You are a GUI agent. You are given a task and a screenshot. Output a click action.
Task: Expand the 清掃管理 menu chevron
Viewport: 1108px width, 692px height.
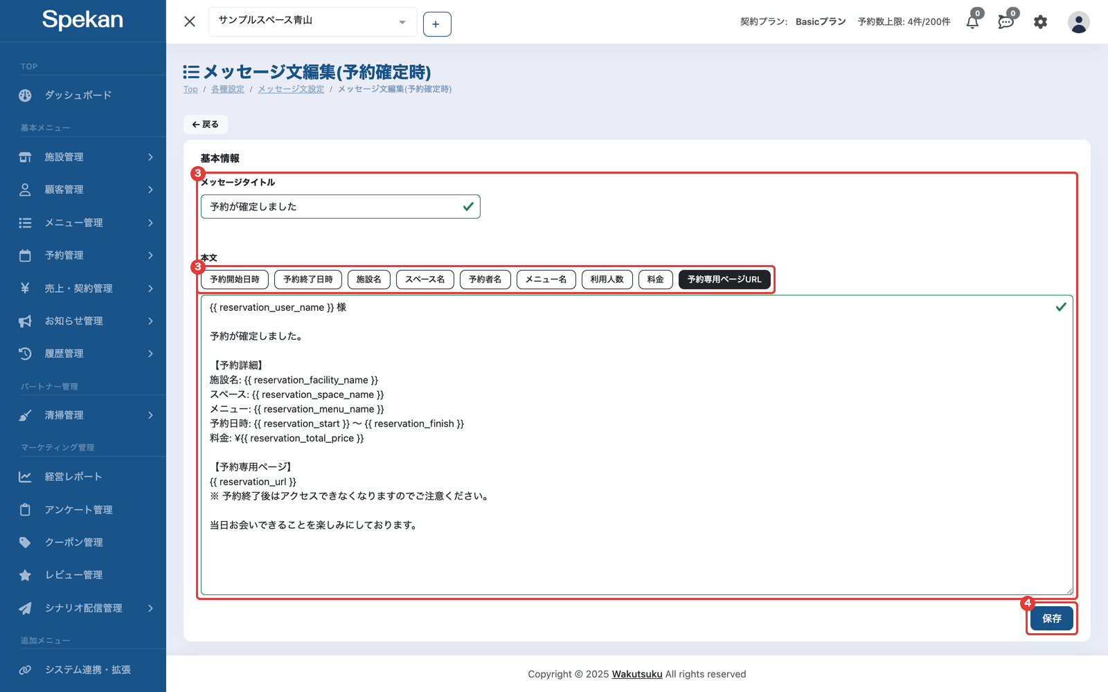click(150, 415)
